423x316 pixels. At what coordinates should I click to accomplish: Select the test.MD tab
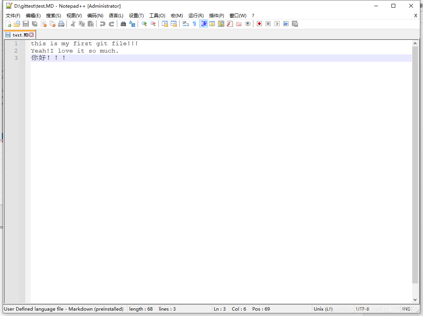coord(17,35)
